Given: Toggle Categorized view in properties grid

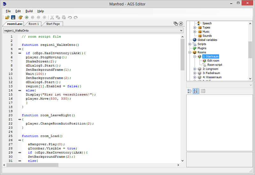Looking at the screenshot, I should tap(190, 91).
